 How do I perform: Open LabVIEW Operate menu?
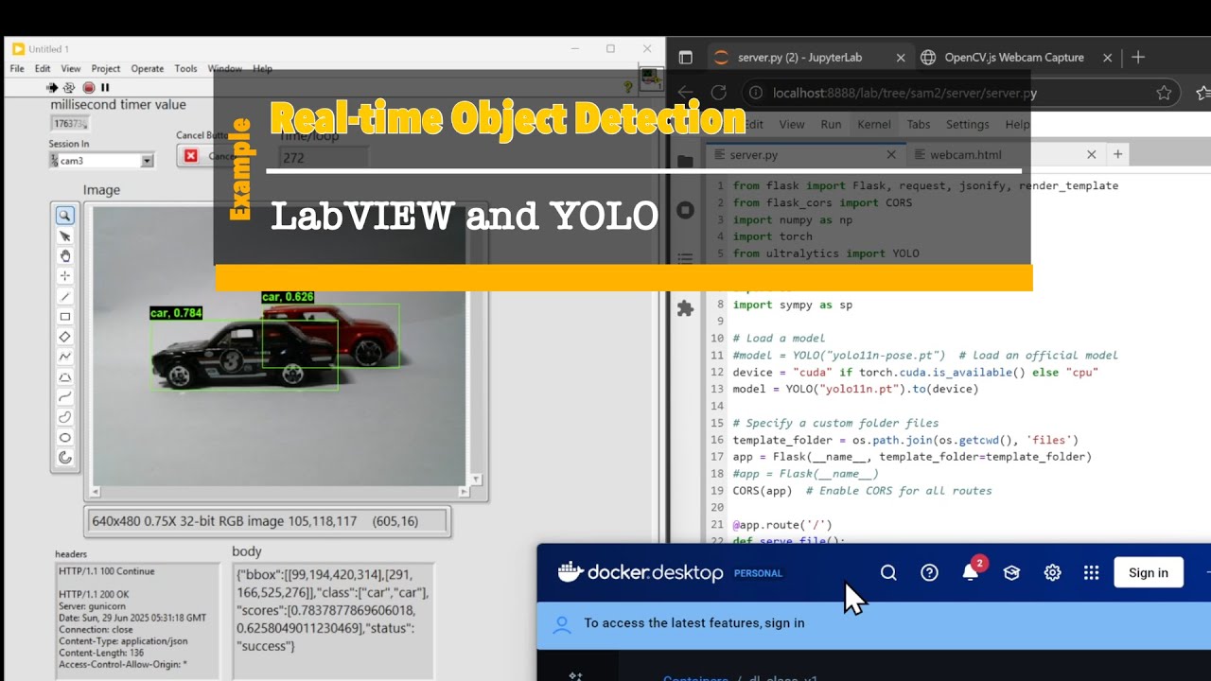click(x=148, y=68)
